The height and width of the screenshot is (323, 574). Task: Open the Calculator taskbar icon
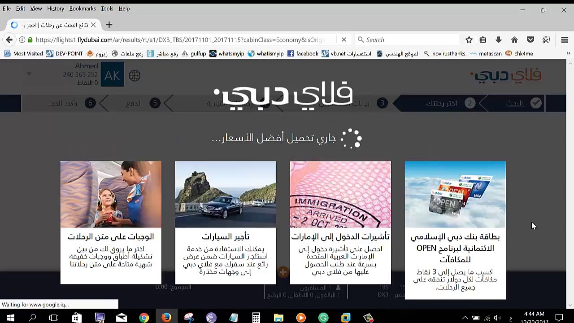pos(256,318)
